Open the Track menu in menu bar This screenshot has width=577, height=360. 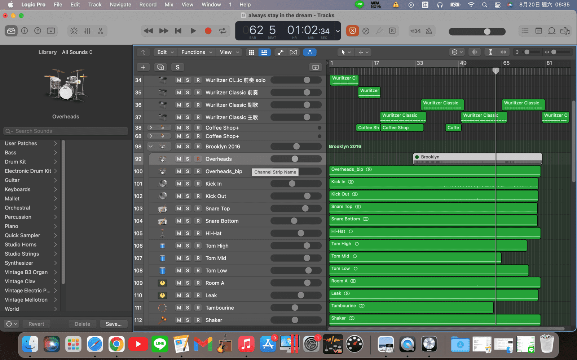tap(95, 5)
